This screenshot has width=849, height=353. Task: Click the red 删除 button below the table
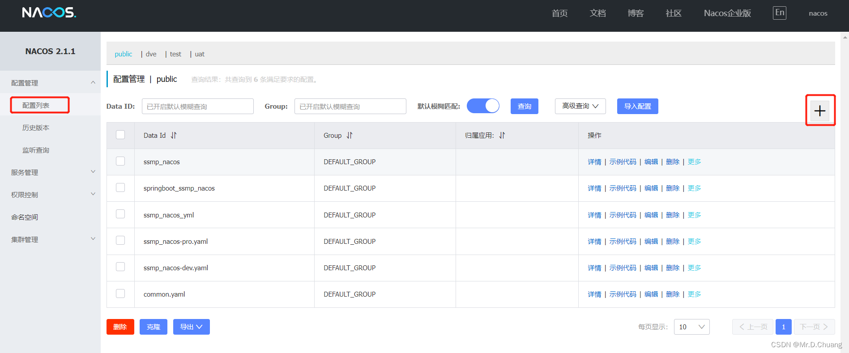point(120,327)
